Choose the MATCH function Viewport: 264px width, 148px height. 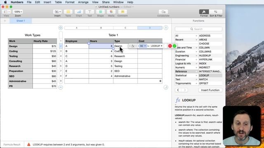coord(210,79)
